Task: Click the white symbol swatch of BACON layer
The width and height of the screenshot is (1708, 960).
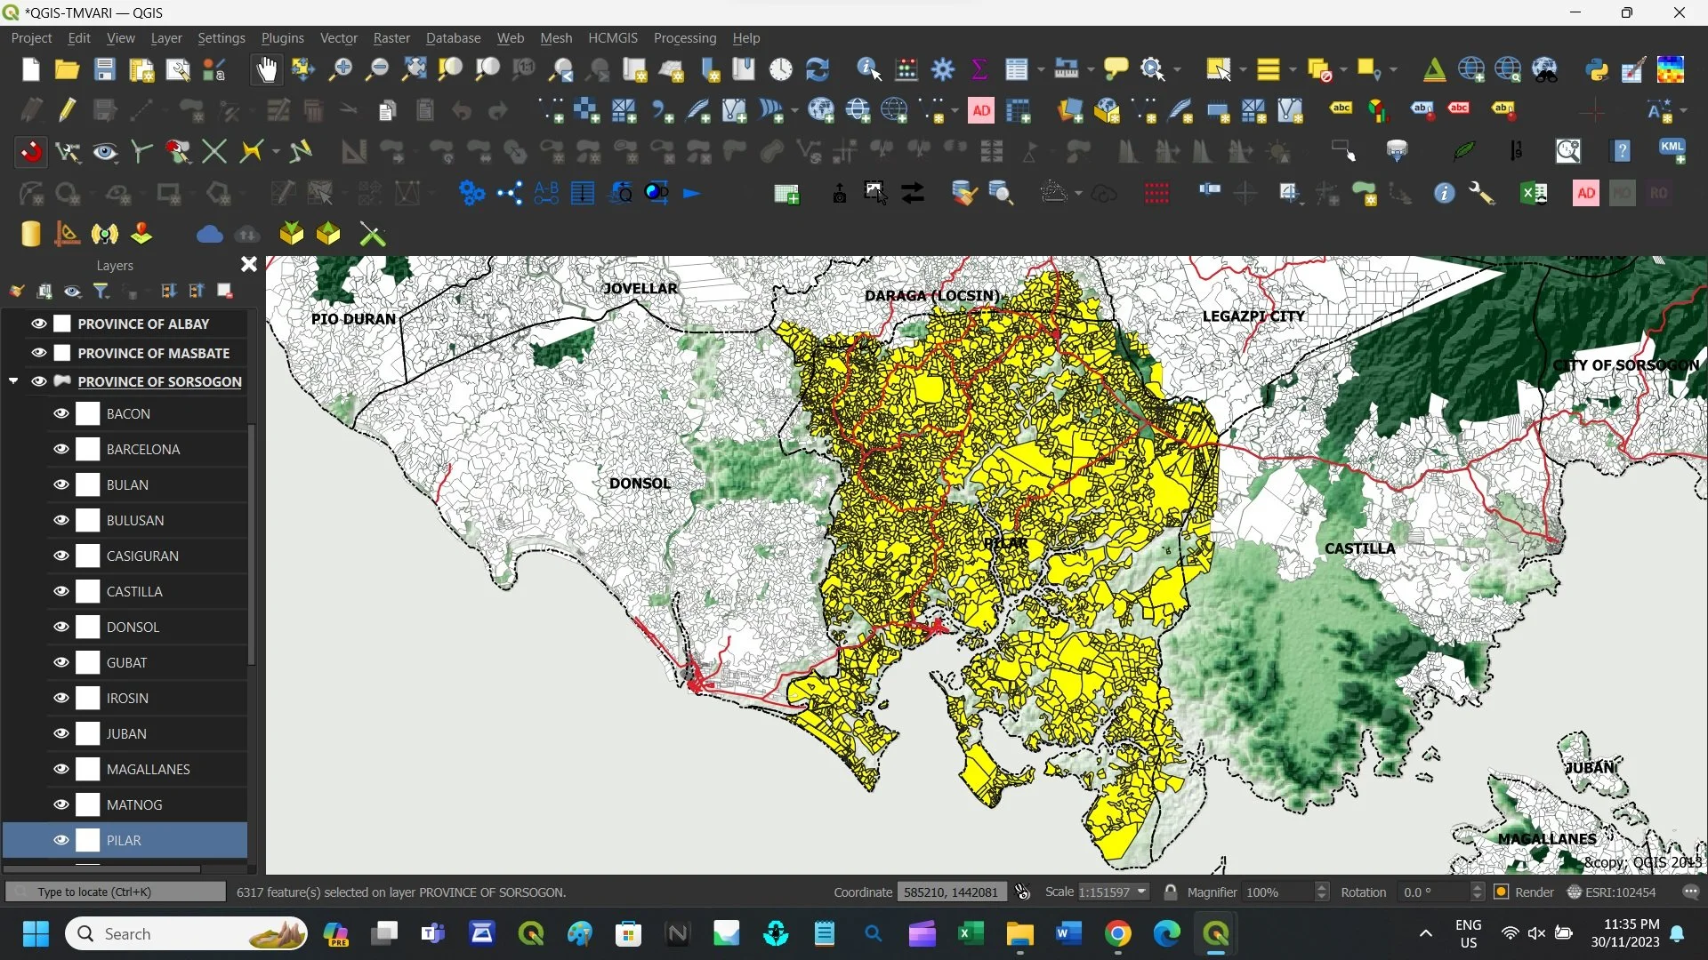Action: [x=88, y=413]
